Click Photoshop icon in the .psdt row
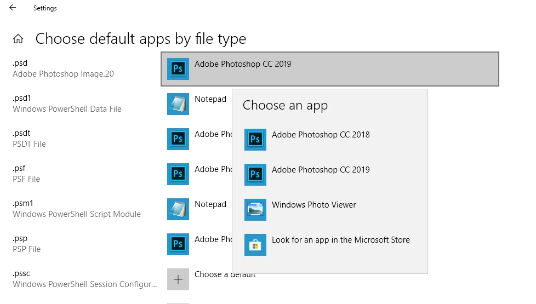This screenshot has height=304, width=536. tap(178, 139)
